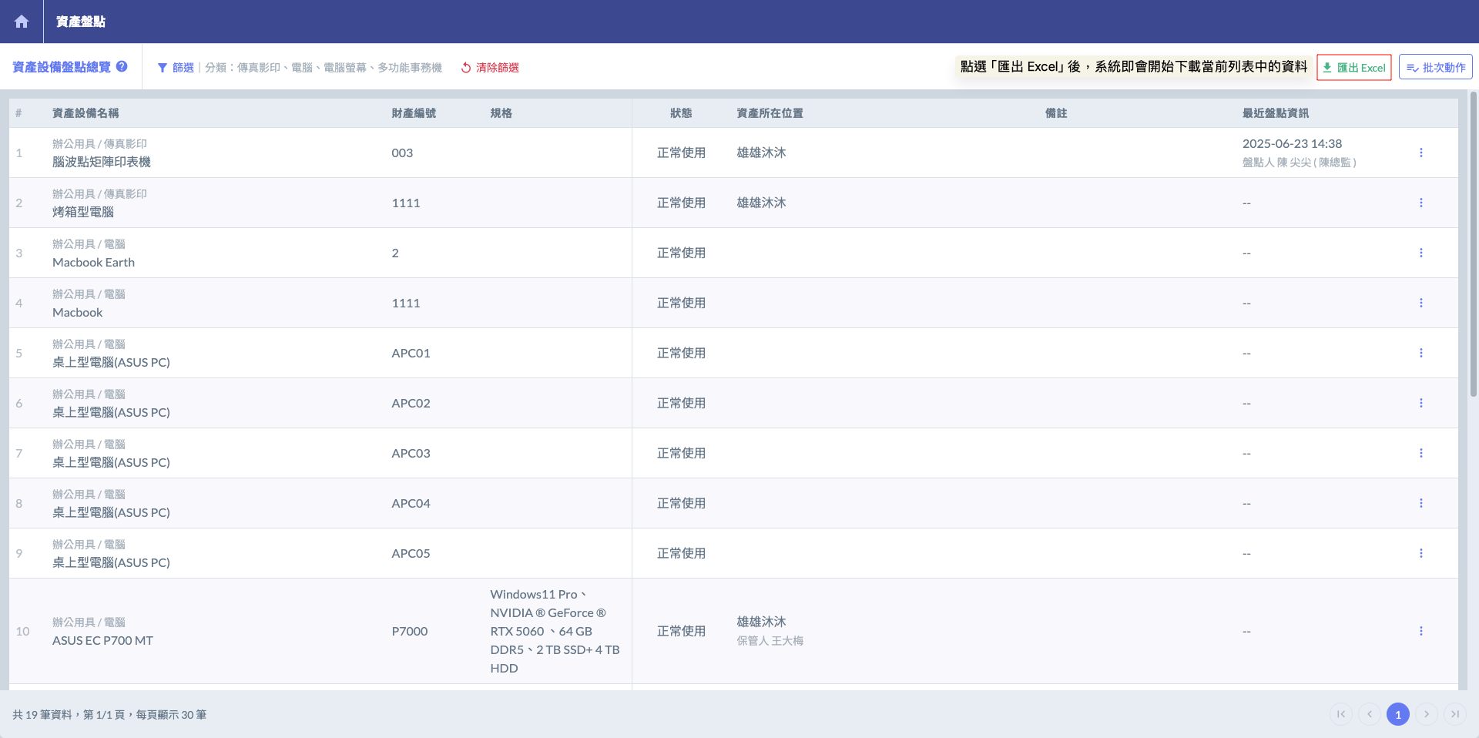Open row 4 Macbook more-options menu

pos(1421,303)
